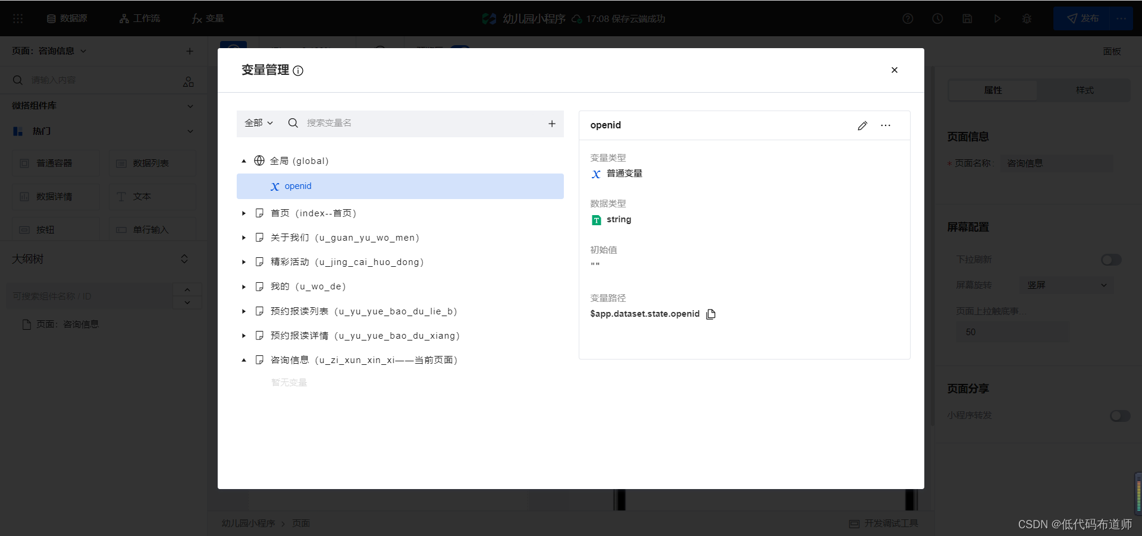The height and width of the screenshot is (536, 1142).
Task: Collapse the 咨询信息 current page node
Action: tap(244, 360)
